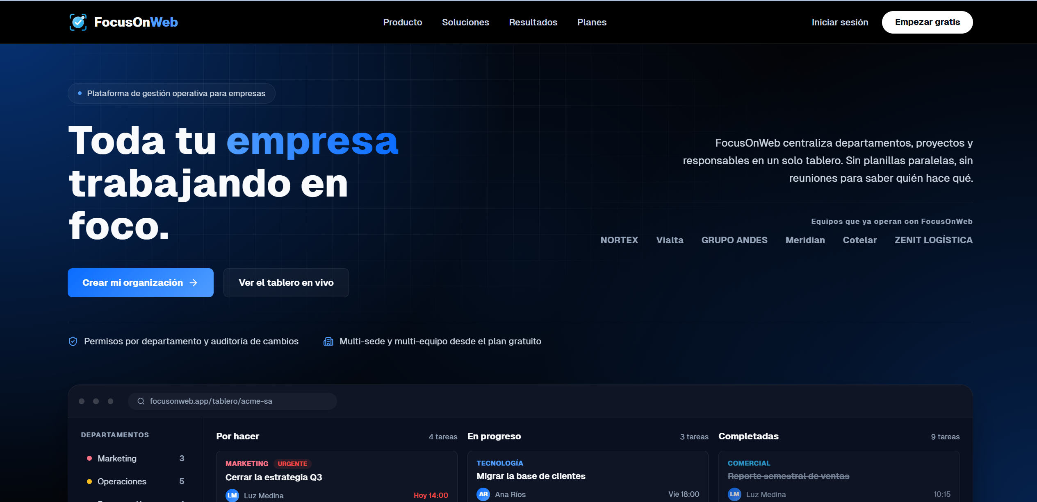Click Crear mi organización button

[140, 283]
